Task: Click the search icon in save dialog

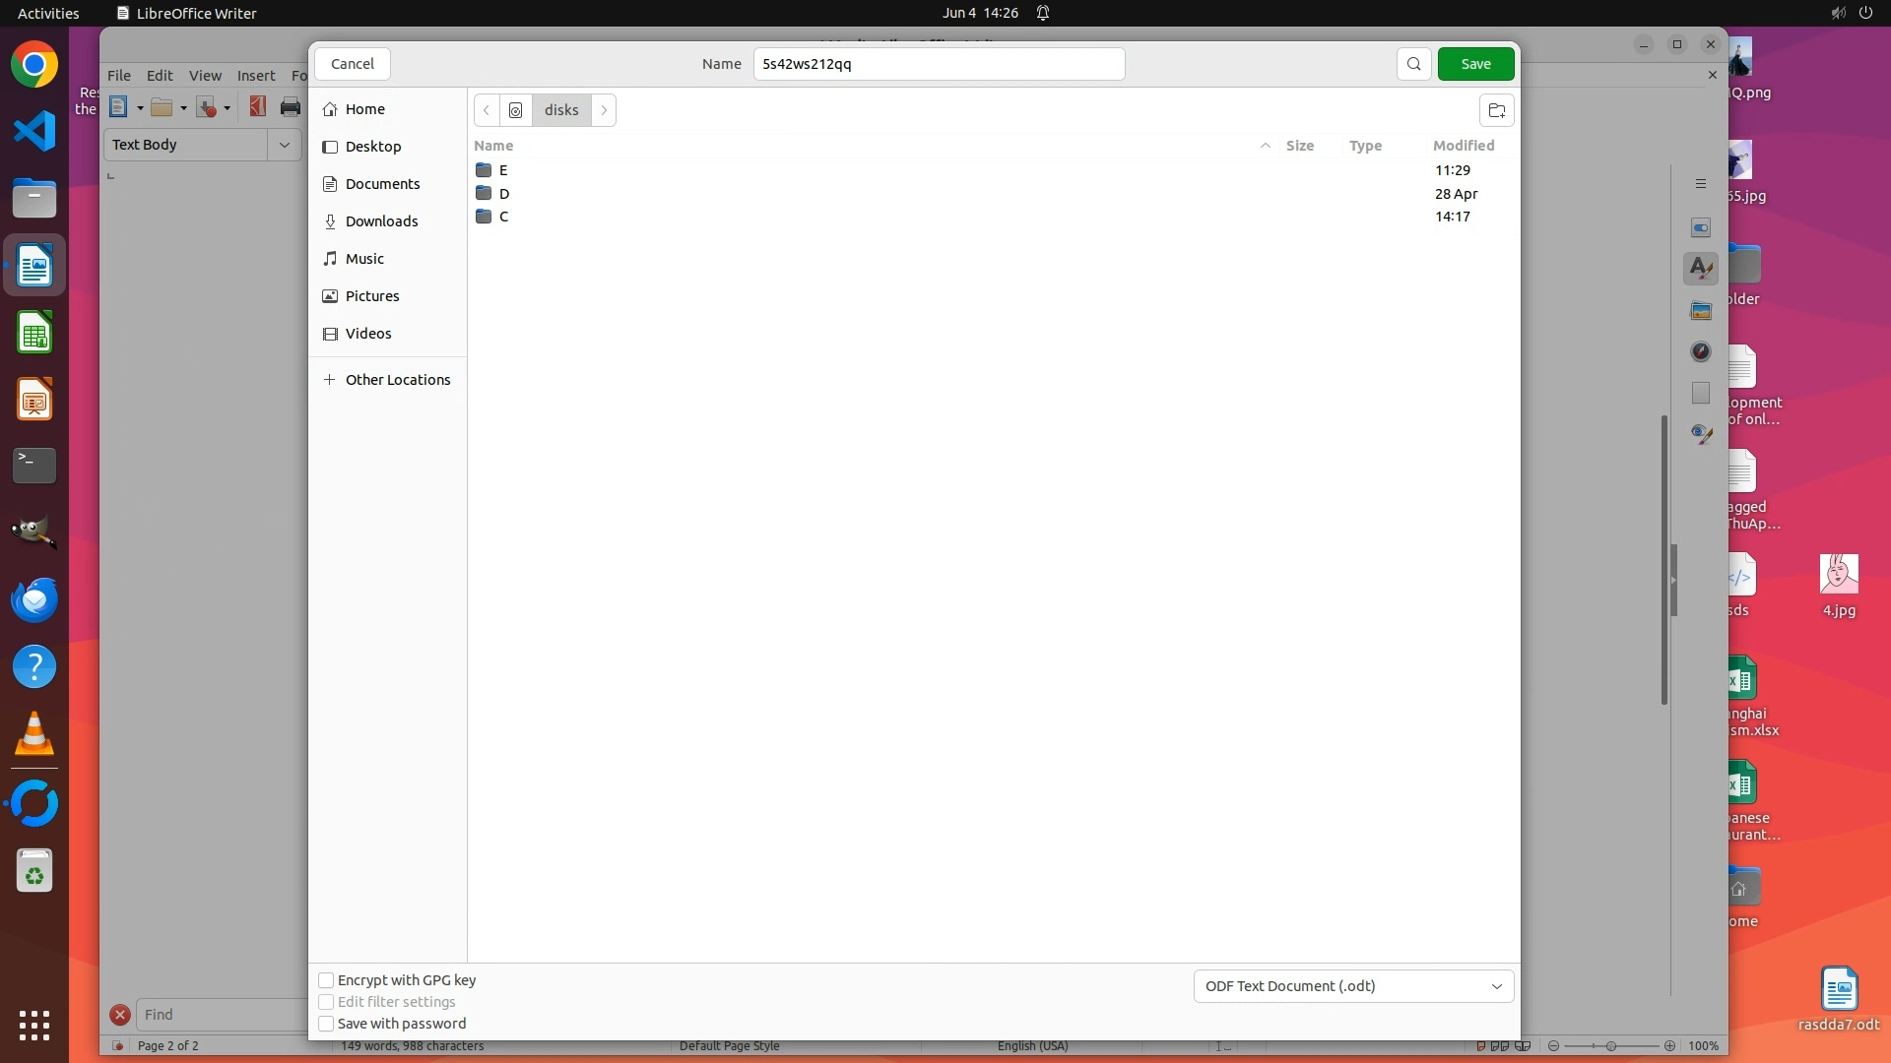Action: (x=1413, y=64)
